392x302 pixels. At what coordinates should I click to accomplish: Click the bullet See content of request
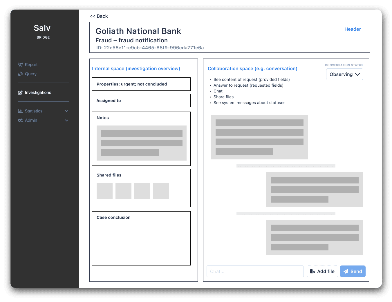pyautogui.click(x=252, y=79)
